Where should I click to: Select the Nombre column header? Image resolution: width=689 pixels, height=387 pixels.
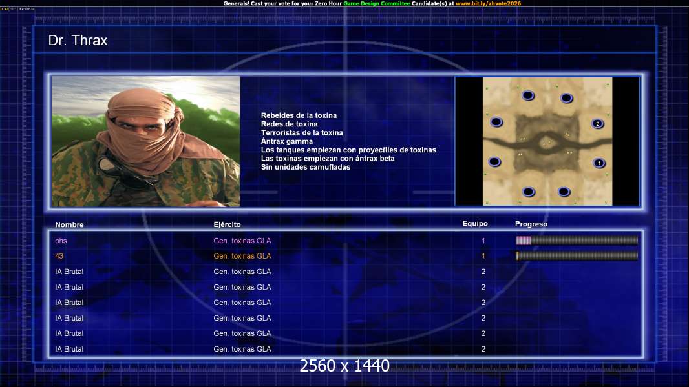point(69,224)
